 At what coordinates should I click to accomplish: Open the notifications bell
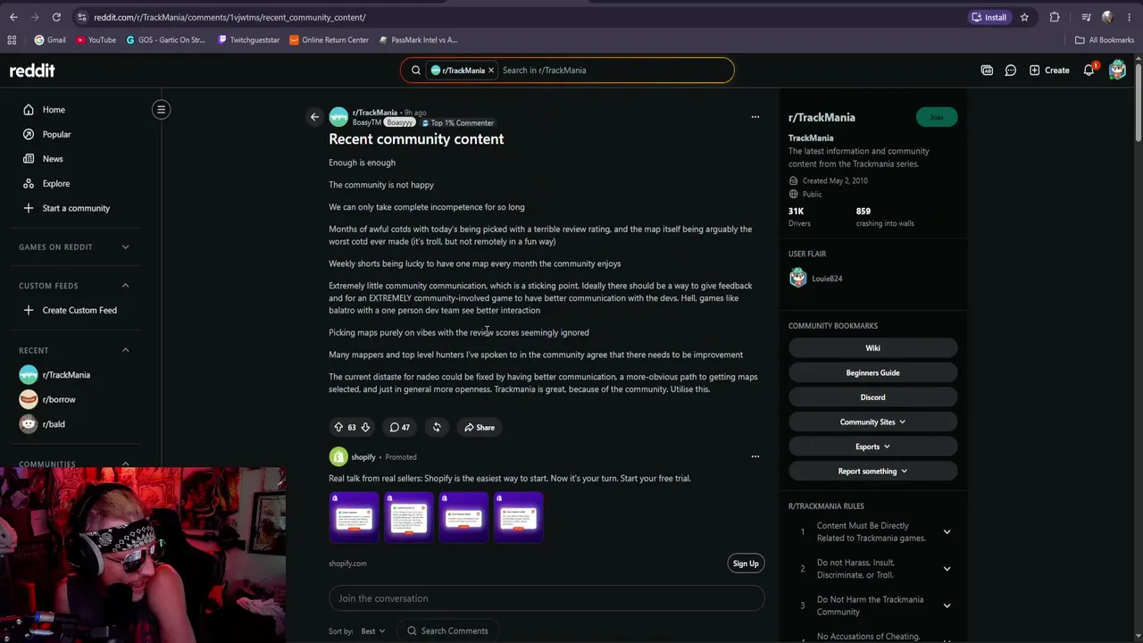(1089, 71)
